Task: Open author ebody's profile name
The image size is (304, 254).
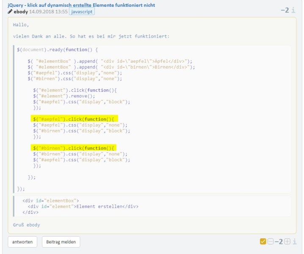Action: (21, 11)
